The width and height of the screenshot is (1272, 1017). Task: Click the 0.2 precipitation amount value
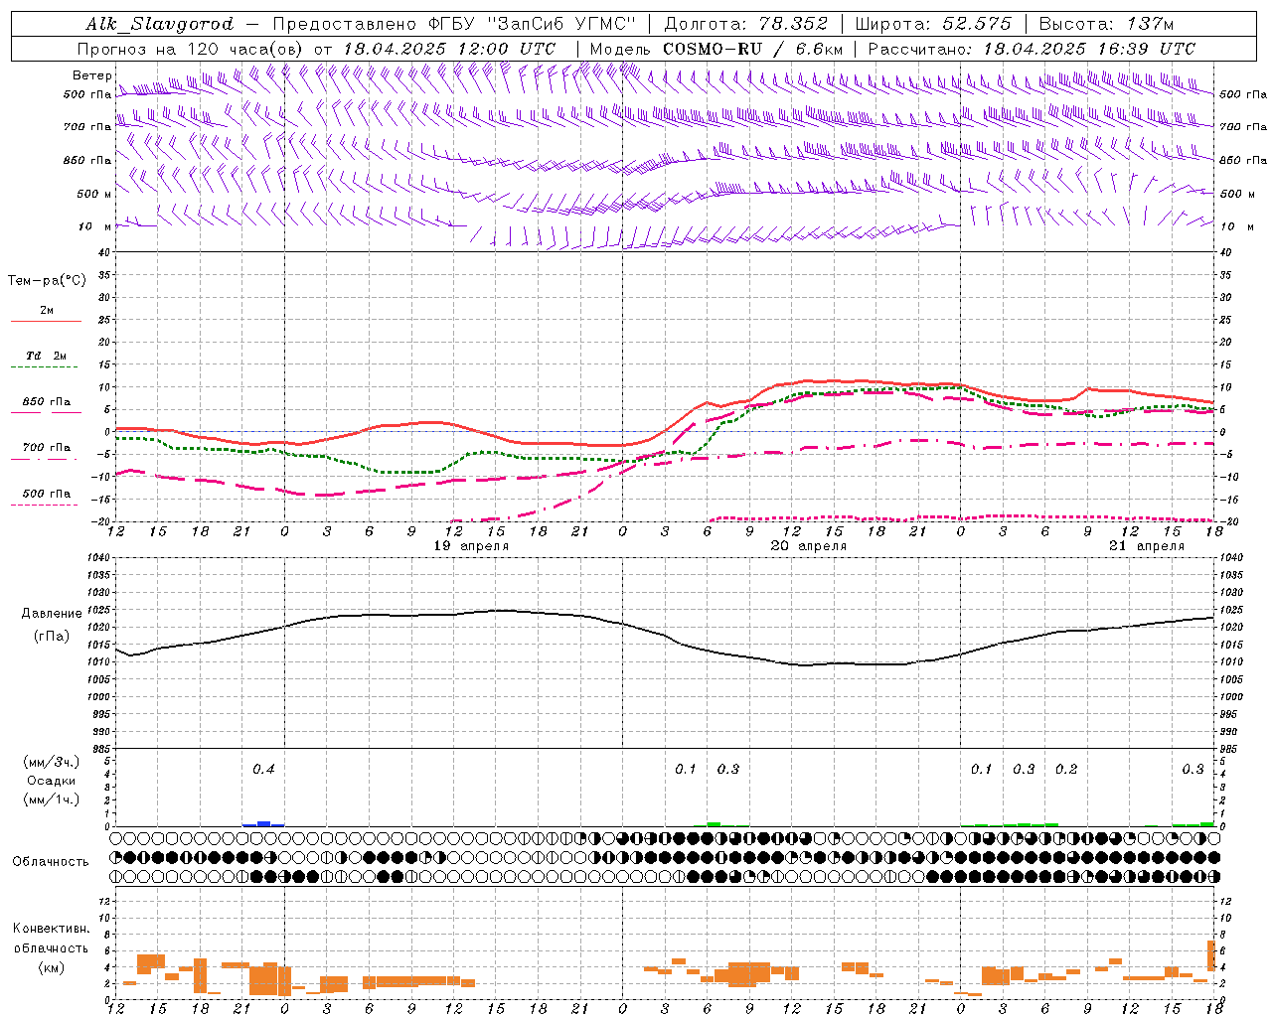(x=1066, y=769)
